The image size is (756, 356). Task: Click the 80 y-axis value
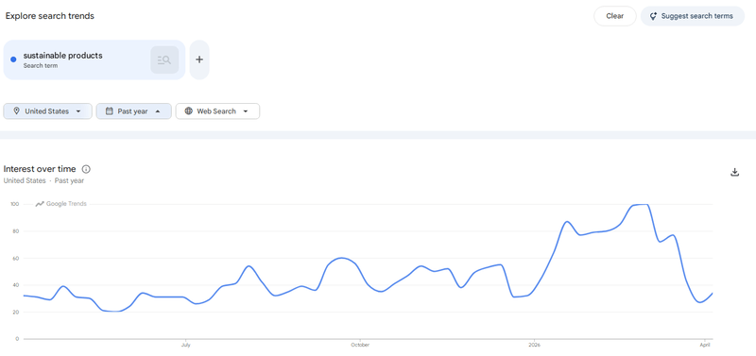pos(16,231)
